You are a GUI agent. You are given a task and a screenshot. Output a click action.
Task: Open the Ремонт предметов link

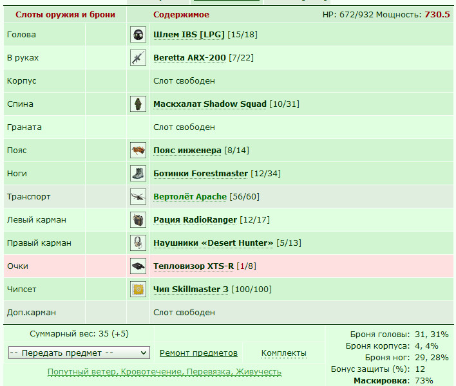point(198,353)
